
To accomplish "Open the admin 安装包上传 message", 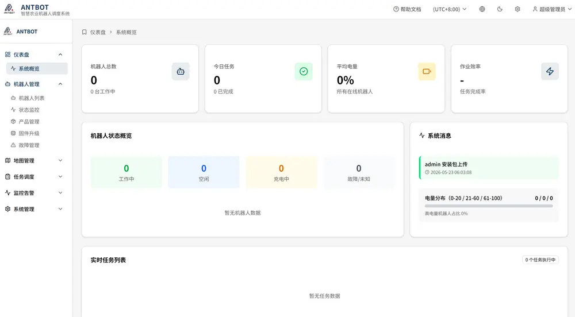I will 489,168.
